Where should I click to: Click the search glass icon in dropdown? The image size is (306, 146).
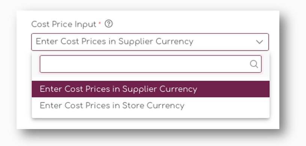click(x=254, y=64)
